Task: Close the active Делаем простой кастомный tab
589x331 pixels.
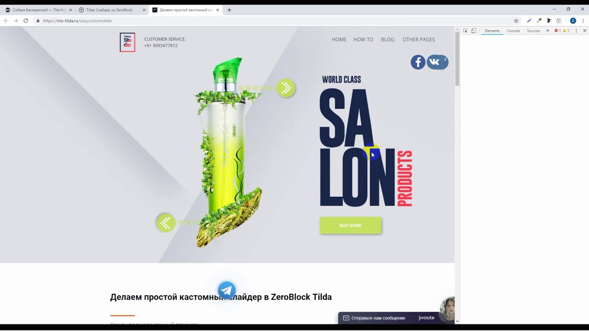Action: click(218, 10)
